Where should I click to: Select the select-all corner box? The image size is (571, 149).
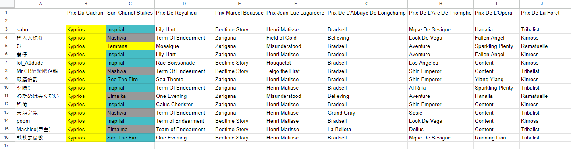pyautogui.click(x=8, y=4)
